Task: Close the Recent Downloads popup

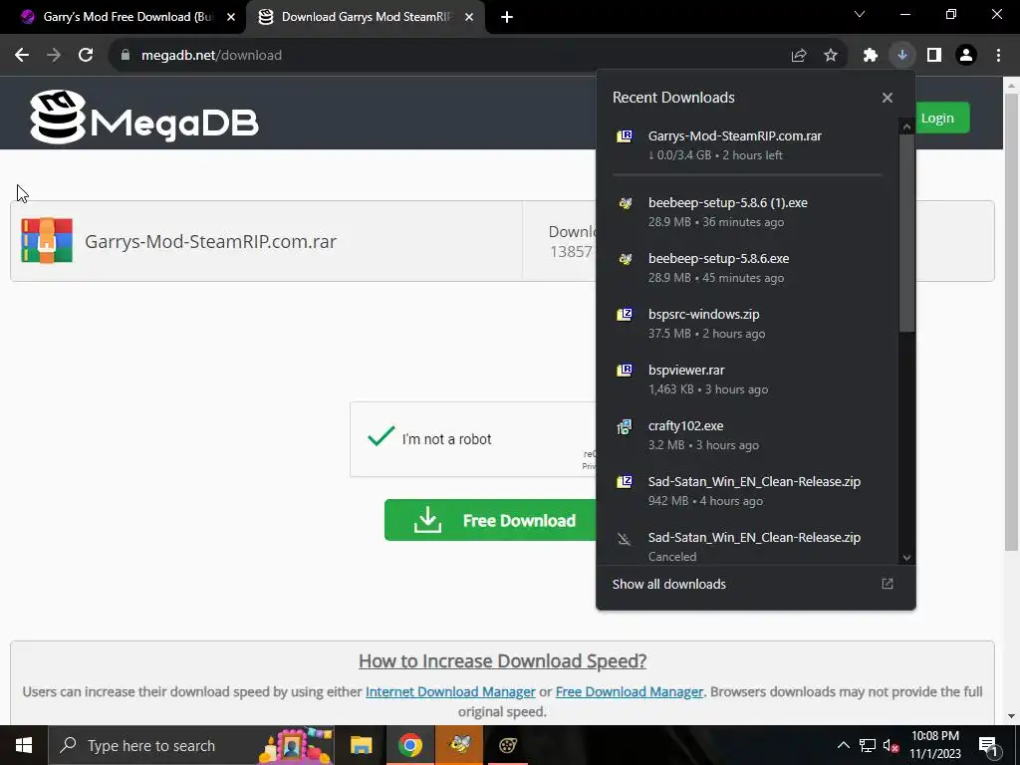Action: (x=888, y=98)
